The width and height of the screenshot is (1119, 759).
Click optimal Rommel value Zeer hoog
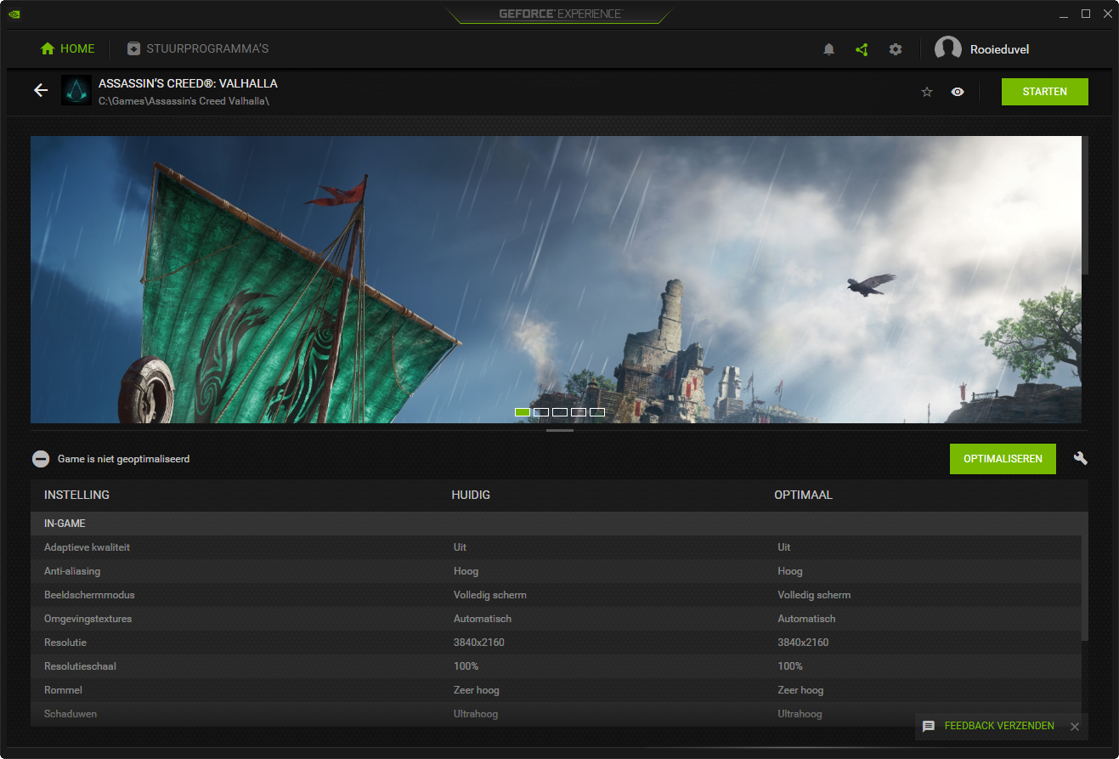pyautogui.click(x=800, y=690)
